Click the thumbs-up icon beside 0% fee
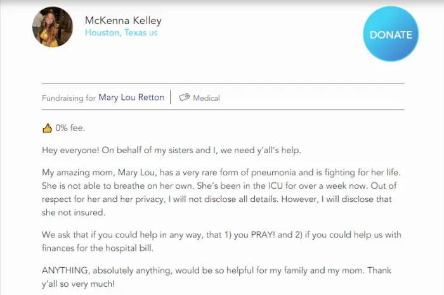This screenshot has height=295, width=444. click(x=47, y=128)
